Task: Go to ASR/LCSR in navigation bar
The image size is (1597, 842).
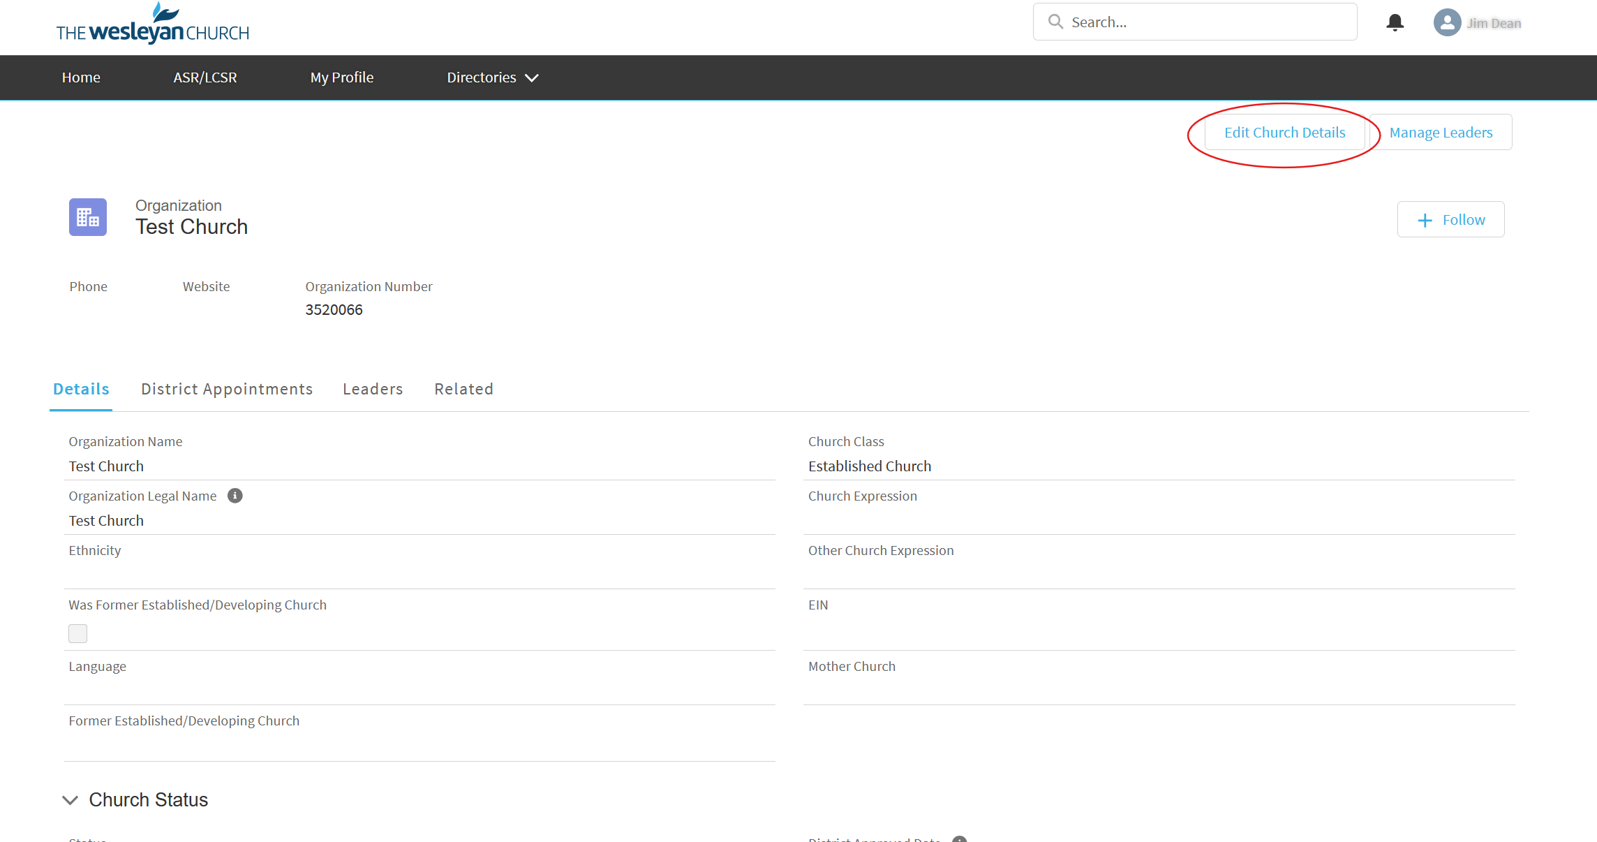Action: [x=205, y=77]
